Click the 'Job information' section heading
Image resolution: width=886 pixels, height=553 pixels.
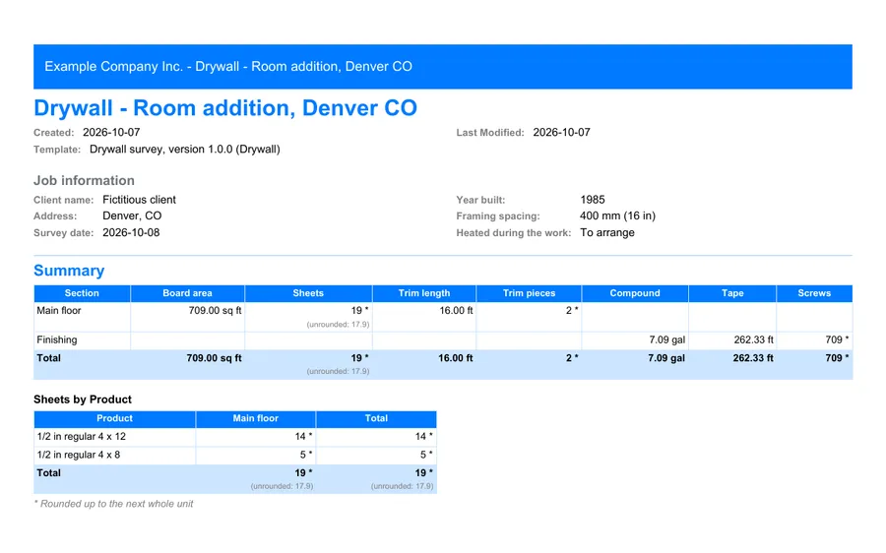(x=85, y=180)
